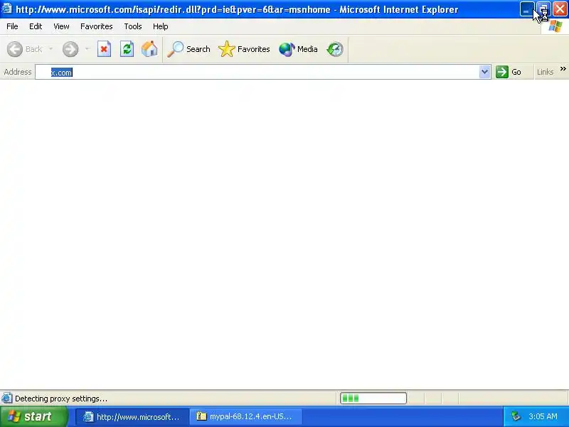The image size is (569, 427).
Task: Open the Forward history dropdown arrow
Action: pos(87,49)
